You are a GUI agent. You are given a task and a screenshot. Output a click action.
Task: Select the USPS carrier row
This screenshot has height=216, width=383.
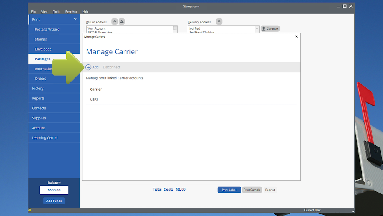(x=191, y=99)
